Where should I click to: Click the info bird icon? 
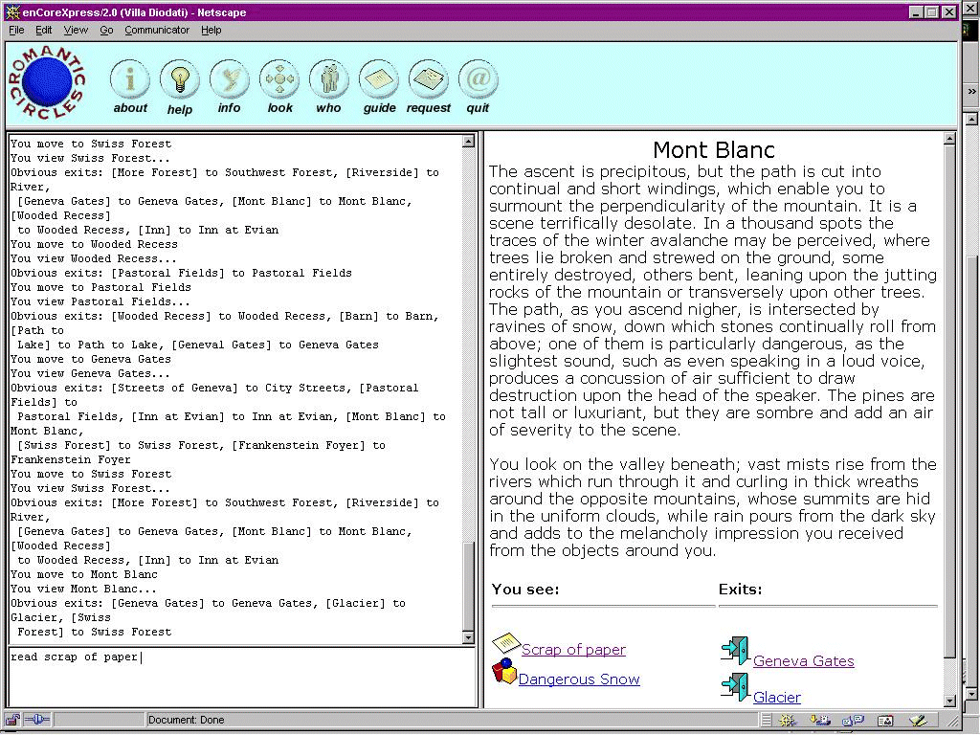(230, 80)
